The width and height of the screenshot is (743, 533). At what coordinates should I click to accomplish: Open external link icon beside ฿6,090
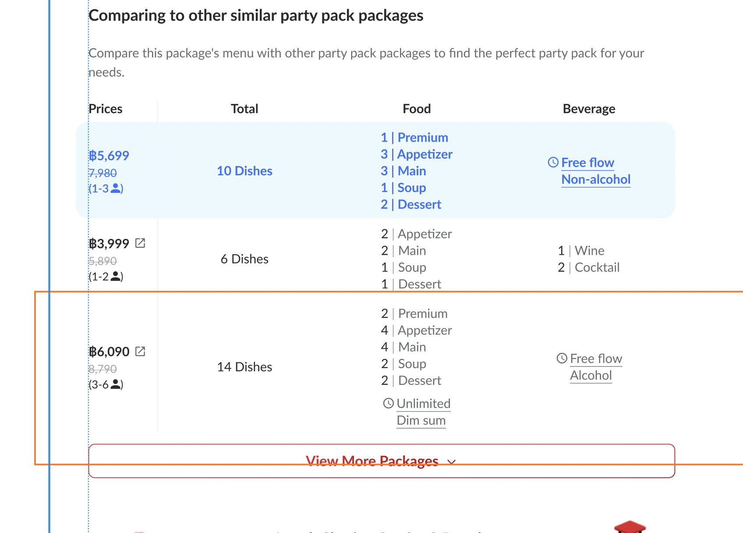(x=140, y=351)
